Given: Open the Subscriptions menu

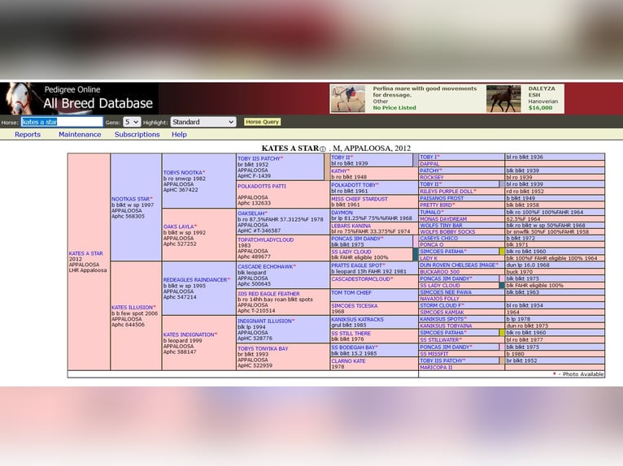Looking at the screenshot, I should [x=137, y=135].
